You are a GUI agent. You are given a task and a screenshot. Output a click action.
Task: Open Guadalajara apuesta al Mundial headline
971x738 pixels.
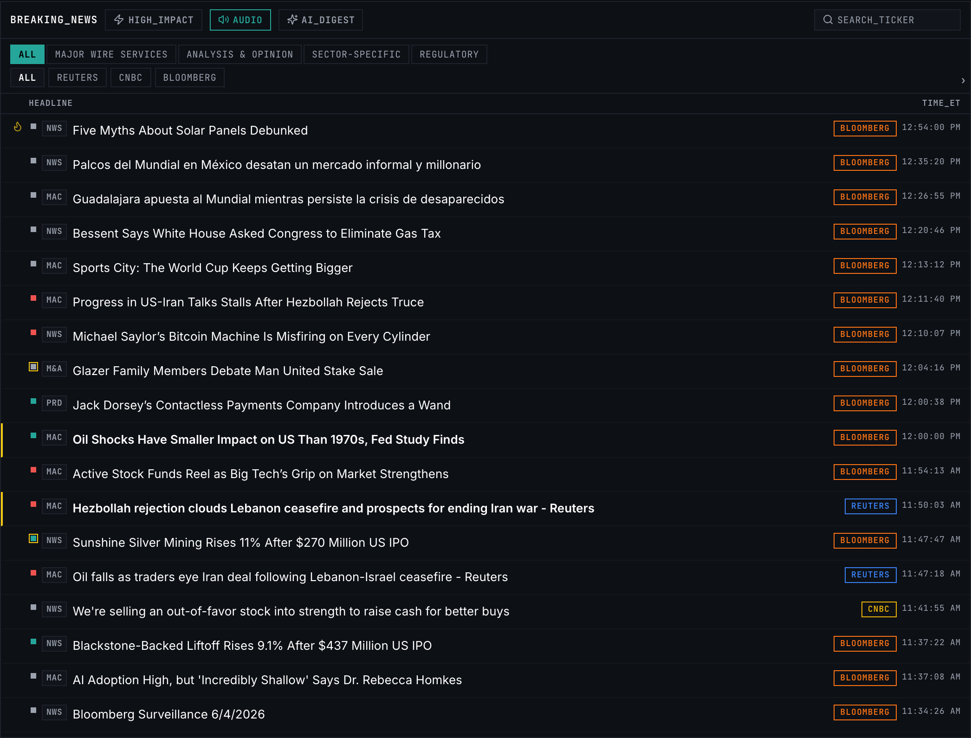pos(288,199)
